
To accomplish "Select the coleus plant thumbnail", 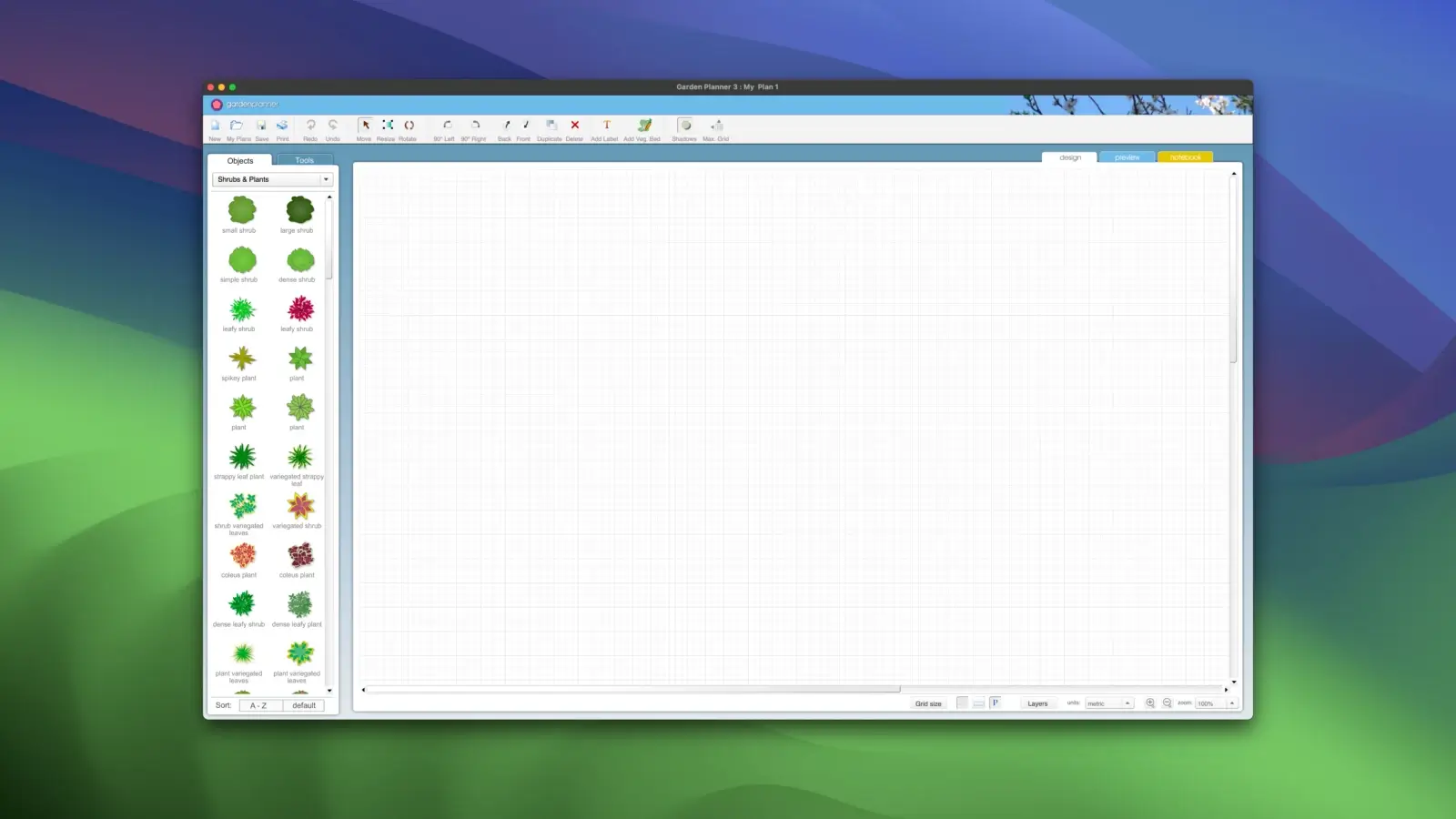I will coord(242,556).
